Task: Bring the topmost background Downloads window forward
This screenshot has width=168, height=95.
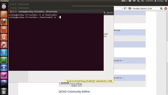Action: point(23,4)
